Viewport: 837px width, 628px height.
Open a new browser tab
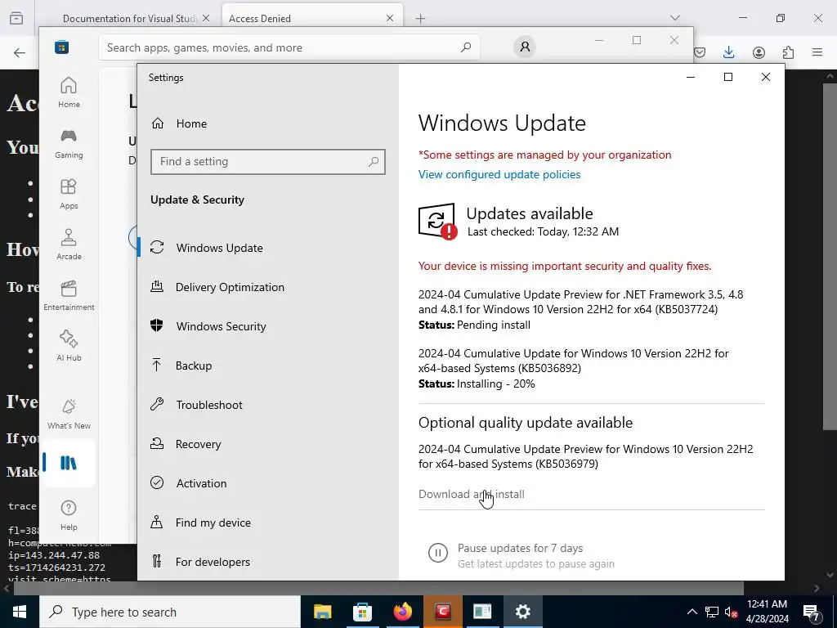pos(421,19)
